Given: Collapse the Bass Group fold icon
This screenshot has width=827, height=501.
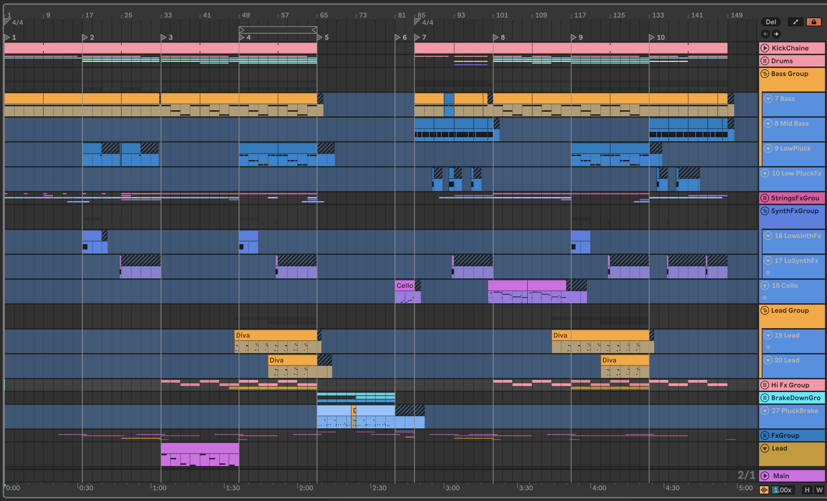Looking at the screenshot, I should (765, 74).
